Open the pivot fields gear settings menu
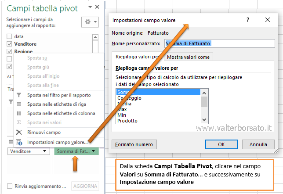Image resolution: width=283 pixels, height=194 pixels. tap(90, 22)
